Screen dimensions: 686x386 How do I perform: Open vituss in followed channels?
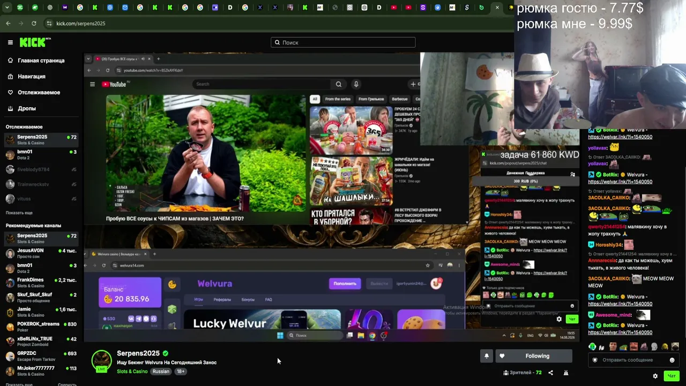pos(41,199)
